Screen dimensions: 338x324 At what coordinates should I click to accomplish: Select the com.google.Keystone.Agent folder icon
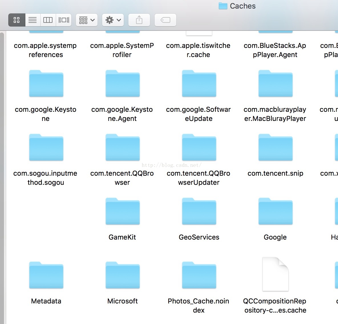coord(123,84)
